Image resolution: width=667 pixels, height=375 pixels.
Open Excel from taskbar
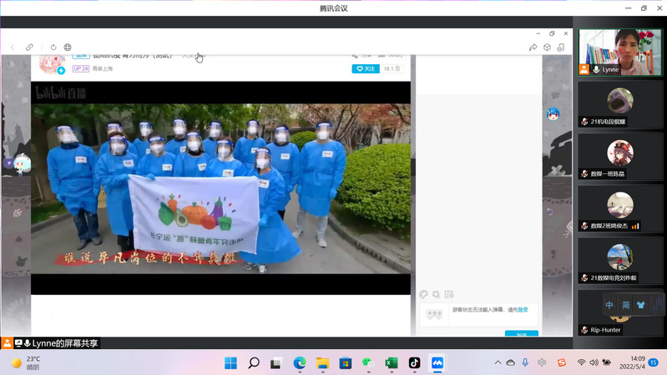pos(391,363)
